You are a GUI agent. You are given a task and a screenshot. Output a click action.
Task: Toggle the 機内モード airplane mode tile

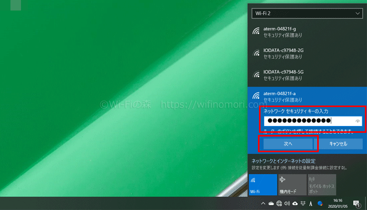(x=293, y=185)
